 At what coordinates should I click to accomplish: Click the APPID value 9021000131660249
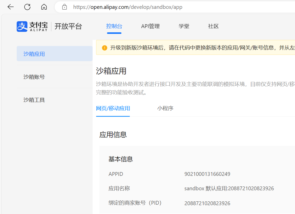click(x=207, y=174)
